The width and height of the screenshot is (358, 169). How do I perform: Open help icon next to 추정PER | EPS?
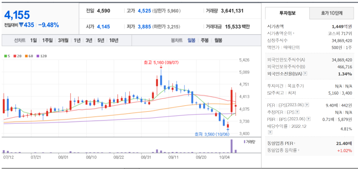click(297, 112)
